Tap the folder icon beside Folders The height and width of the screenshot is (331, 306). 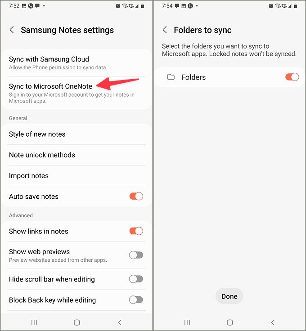coord(171,77)
